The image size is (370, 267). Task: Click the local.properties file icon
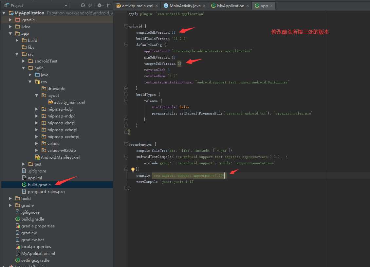pyautogui.click(x=17, y=246)
